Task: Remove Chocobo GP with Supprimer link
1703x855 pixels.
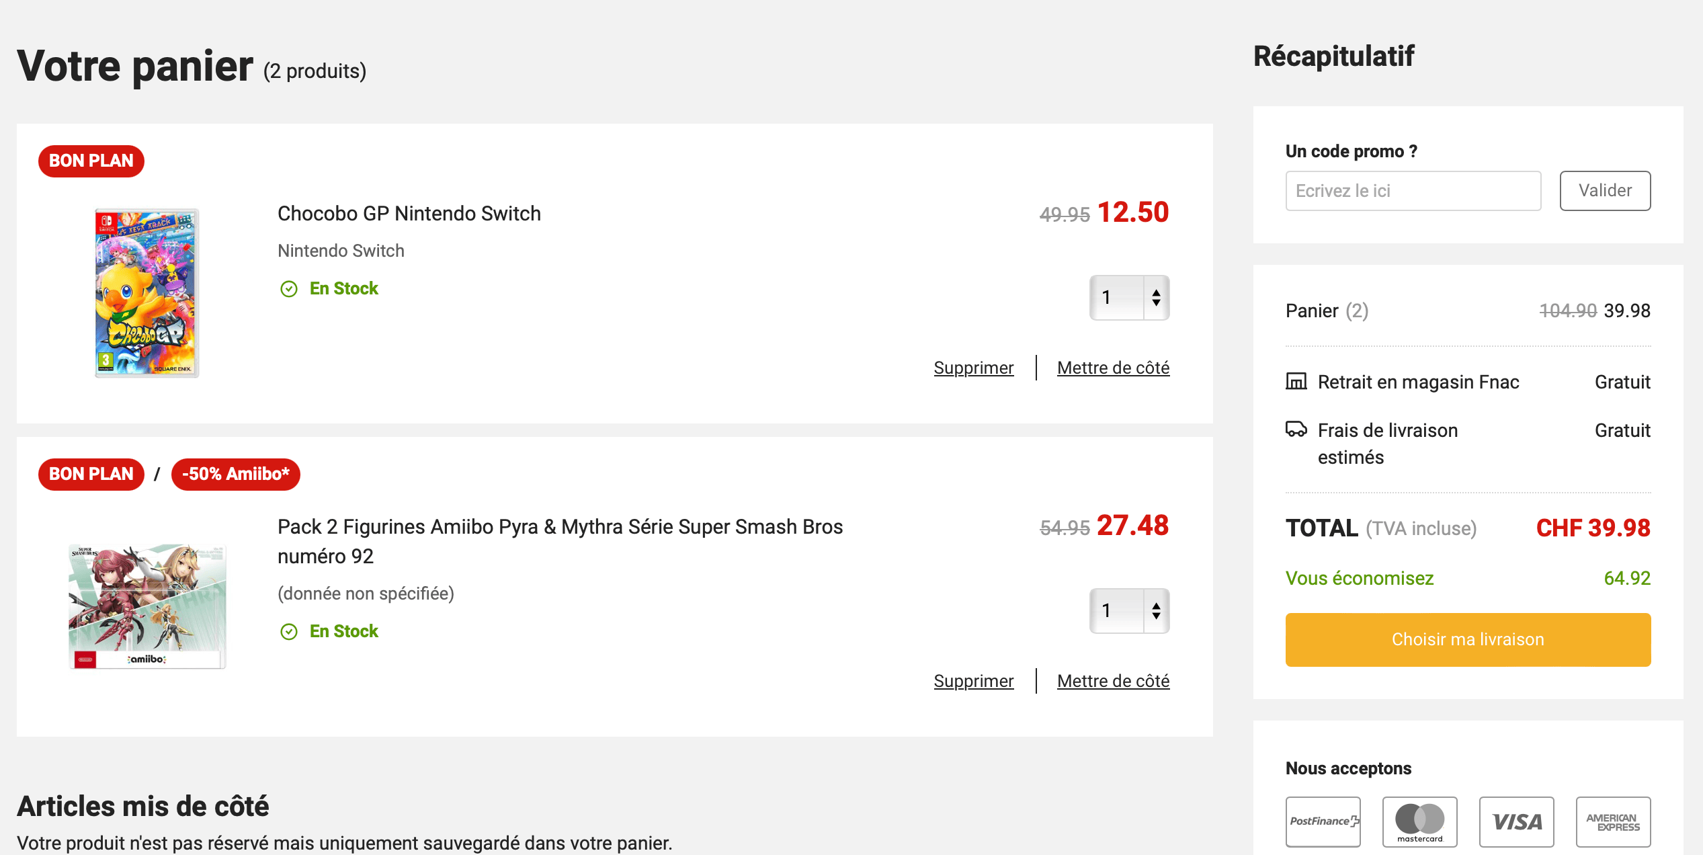Action: click(x=973, y=368)
